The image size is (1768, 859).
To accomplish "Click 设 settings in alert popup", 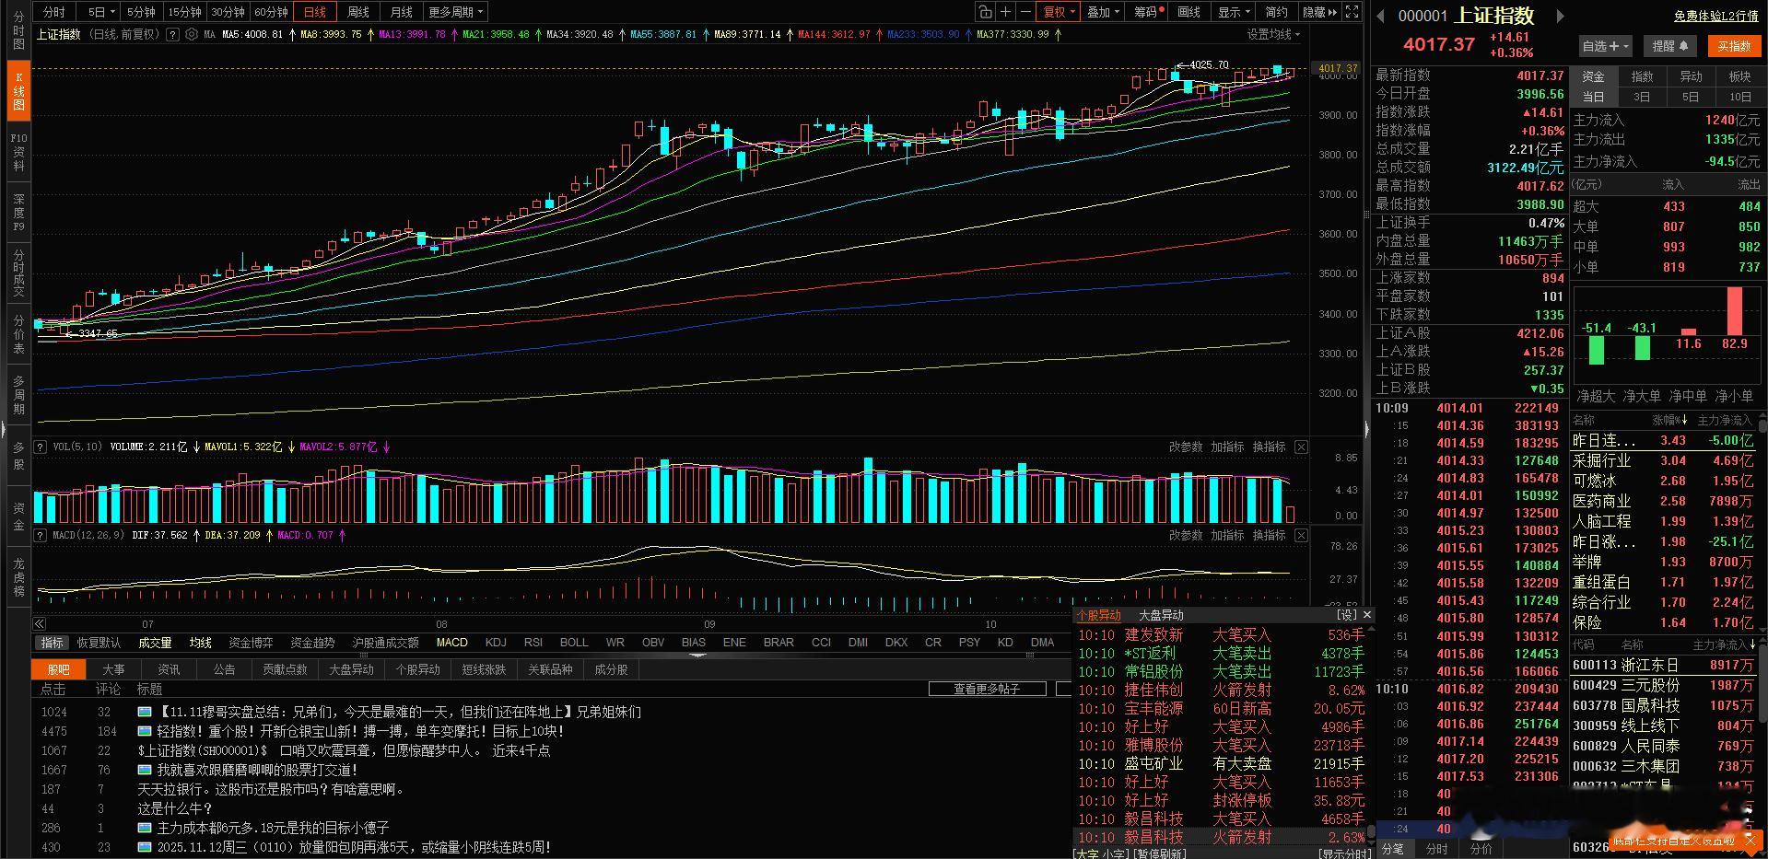I will (x=1347, y=615).
